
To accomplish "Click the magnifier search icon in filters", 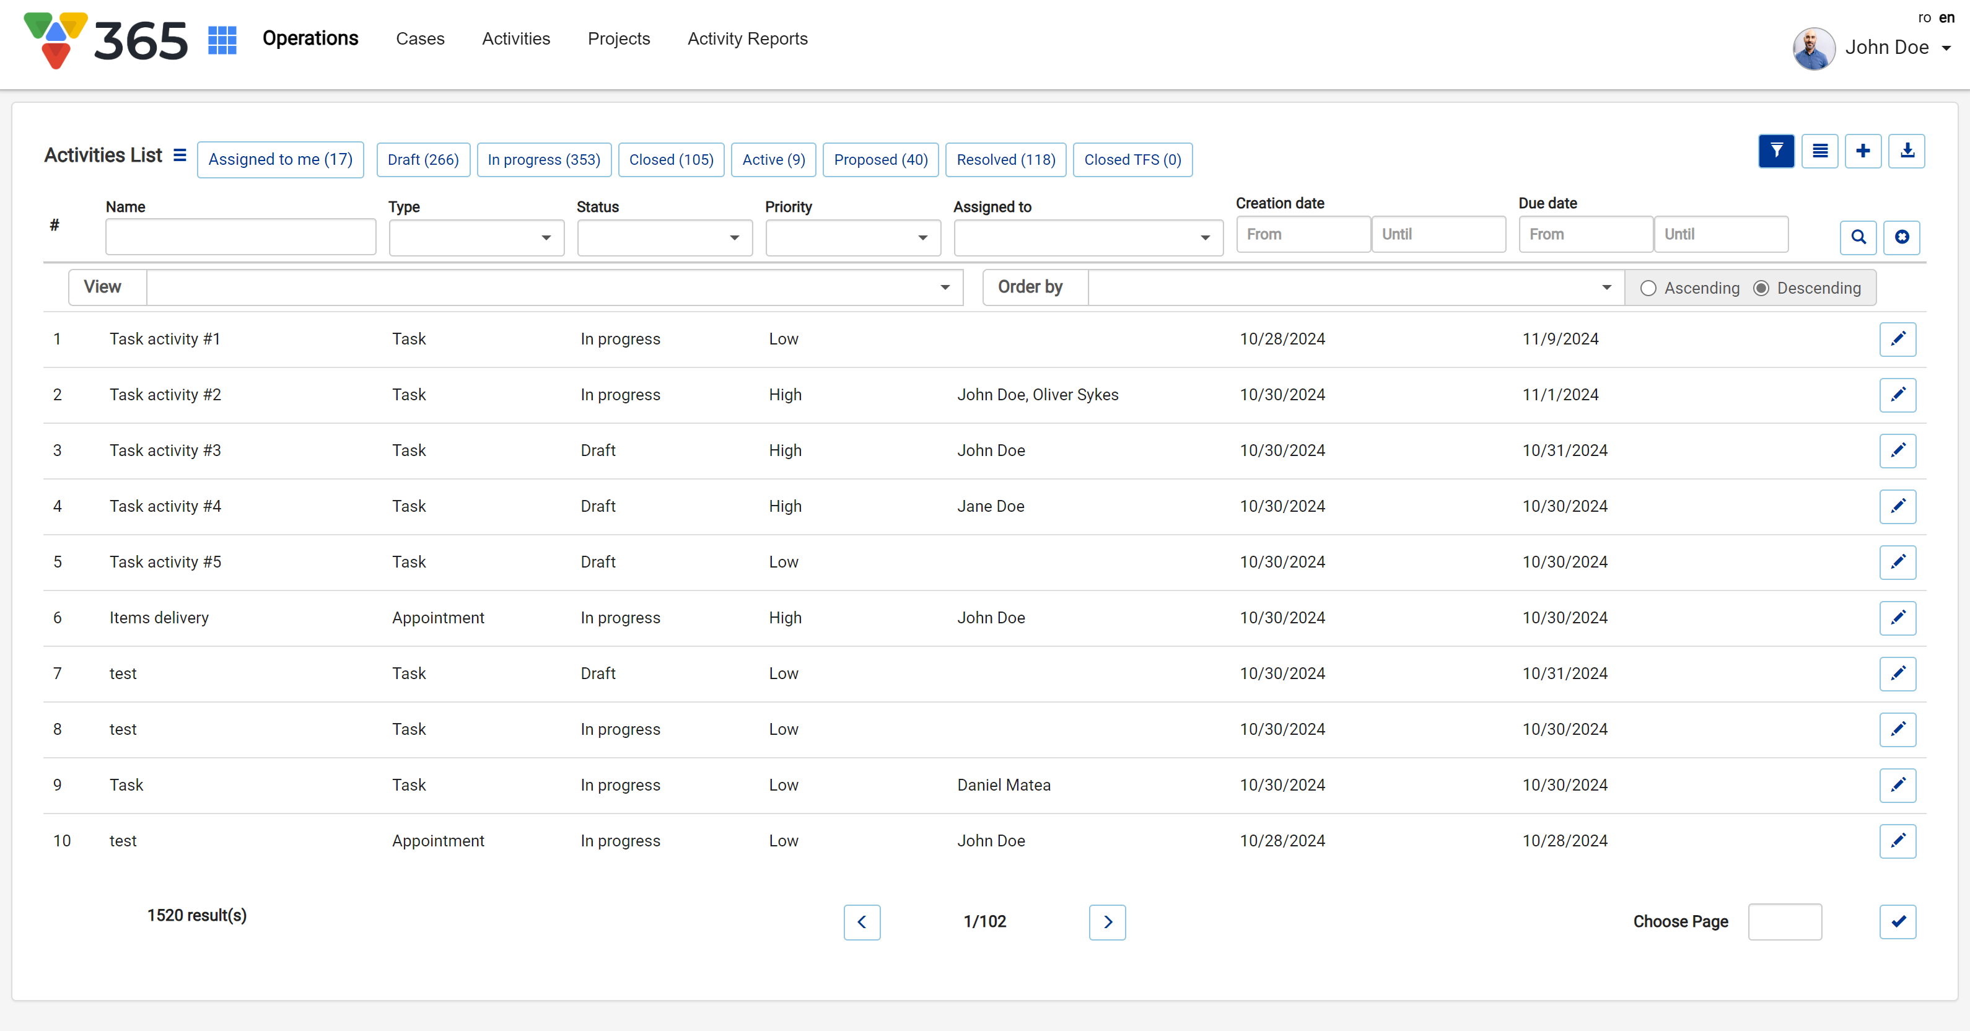I will (x=1858, y=237).
